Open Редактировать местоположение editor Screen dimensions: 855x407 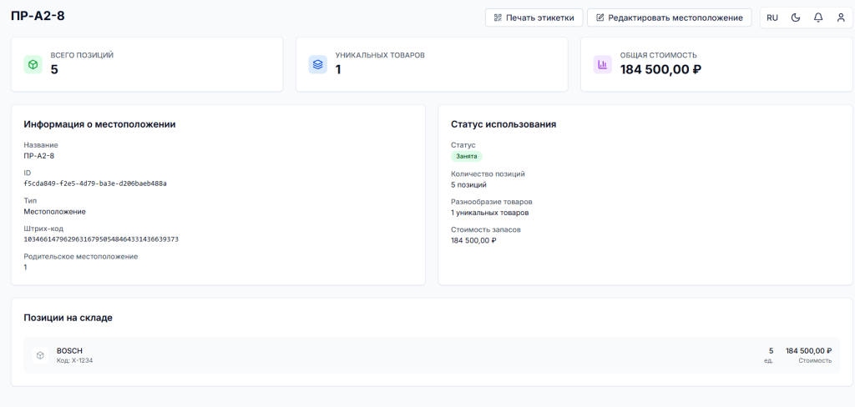(x=669, y=18)
